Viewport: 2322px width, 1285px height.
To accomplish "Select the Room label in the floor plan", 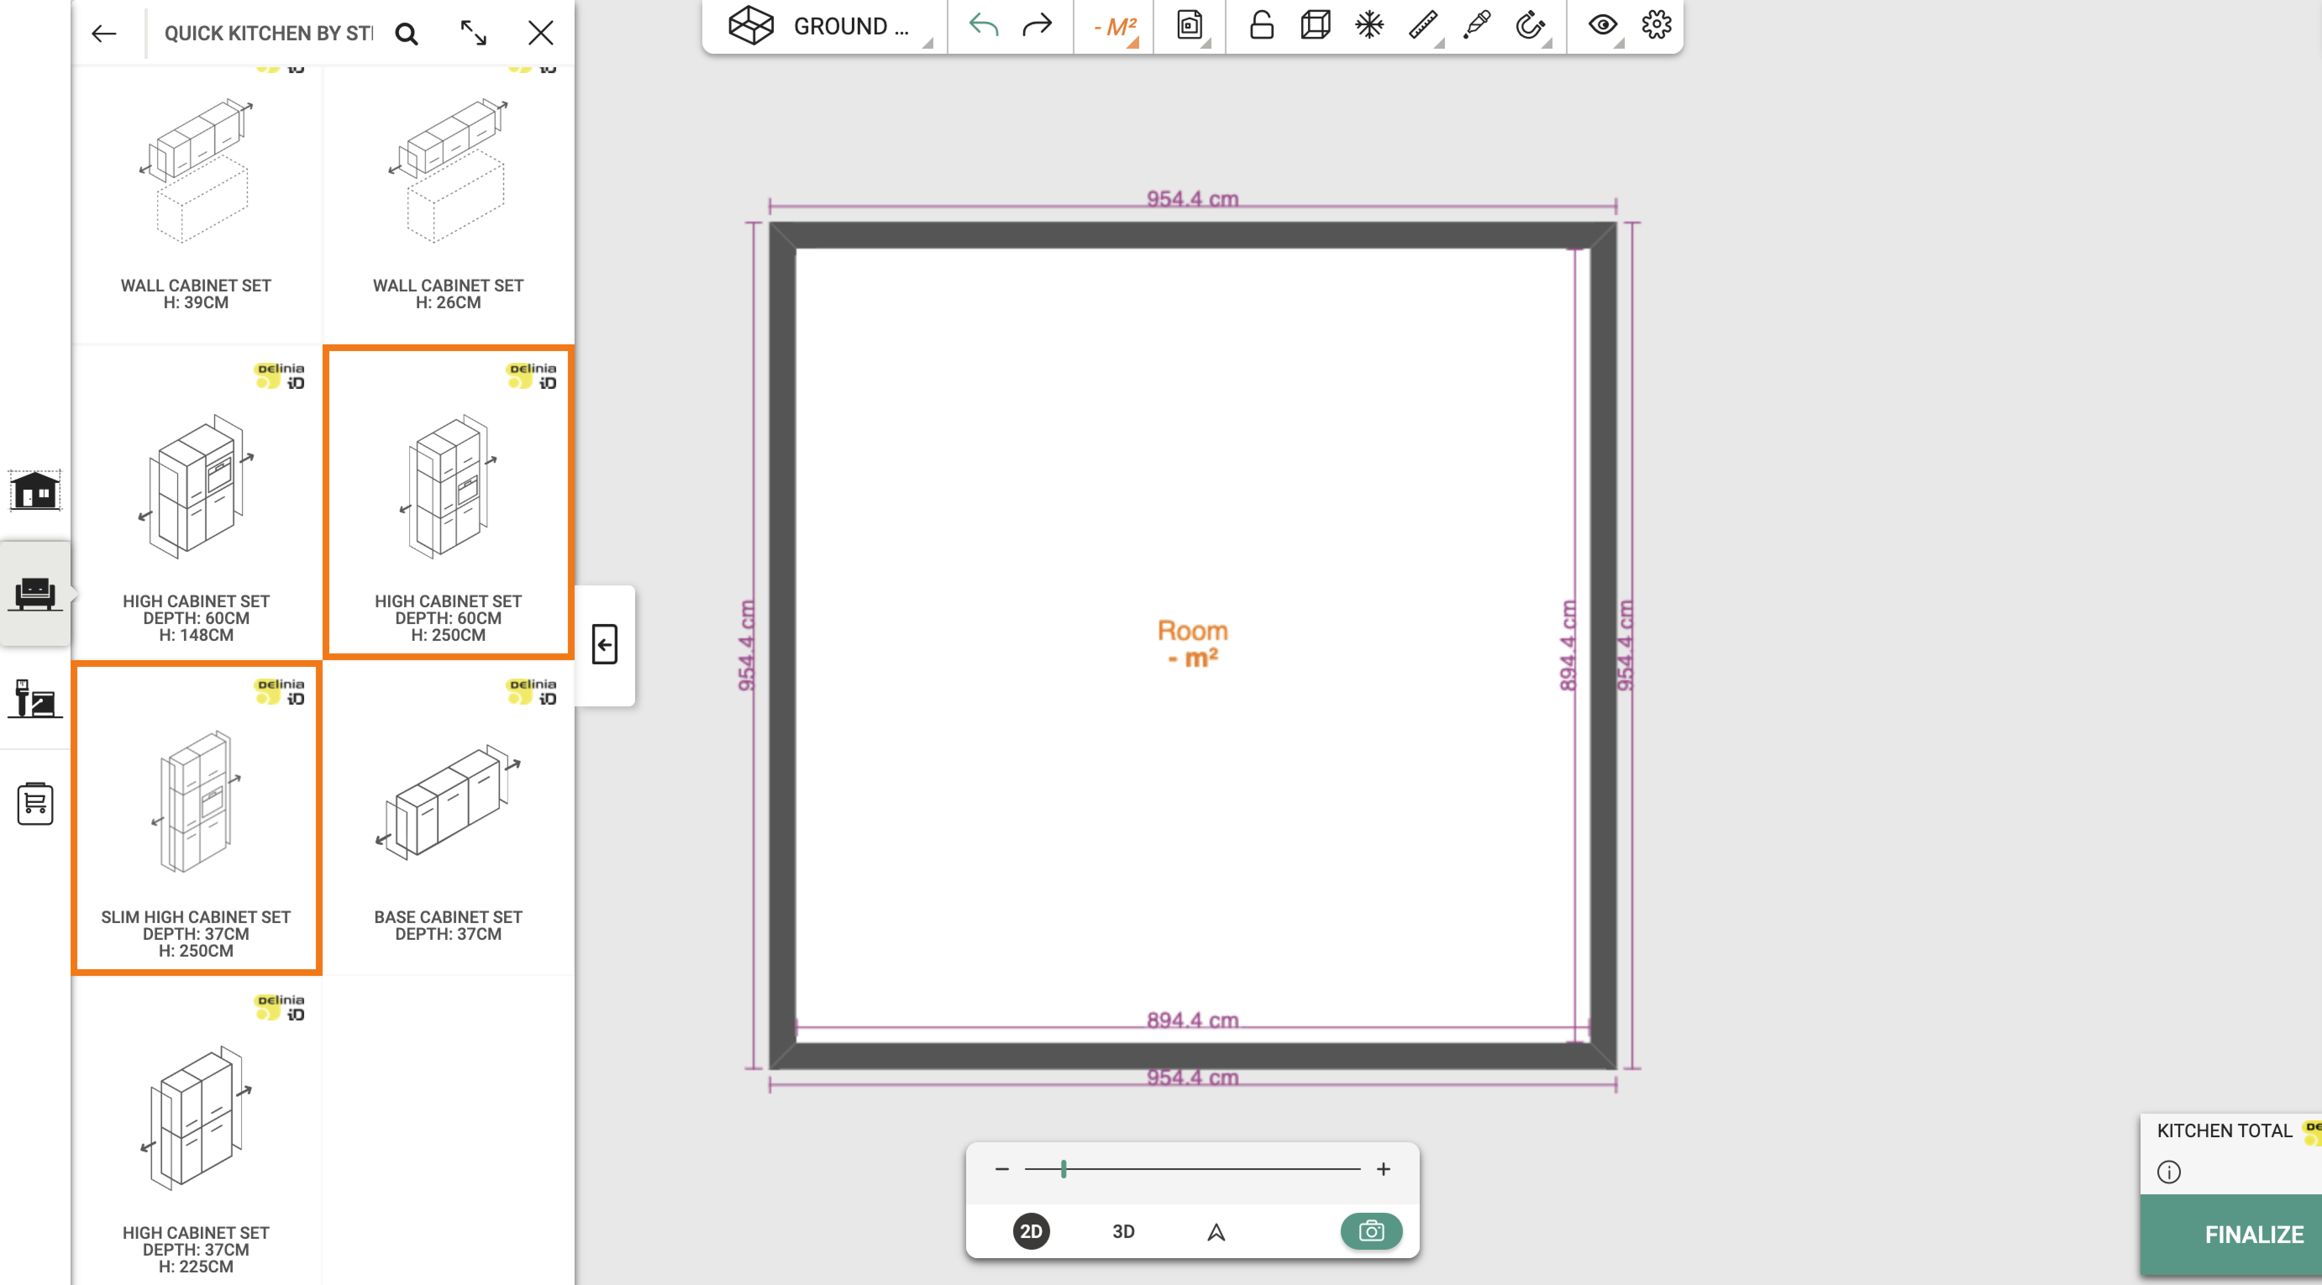I will click(1193, 631).
